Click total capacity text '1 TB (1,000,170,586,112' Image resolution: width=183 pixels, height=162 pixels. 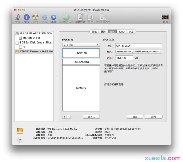pyautogui.click(x=123, y=129)
